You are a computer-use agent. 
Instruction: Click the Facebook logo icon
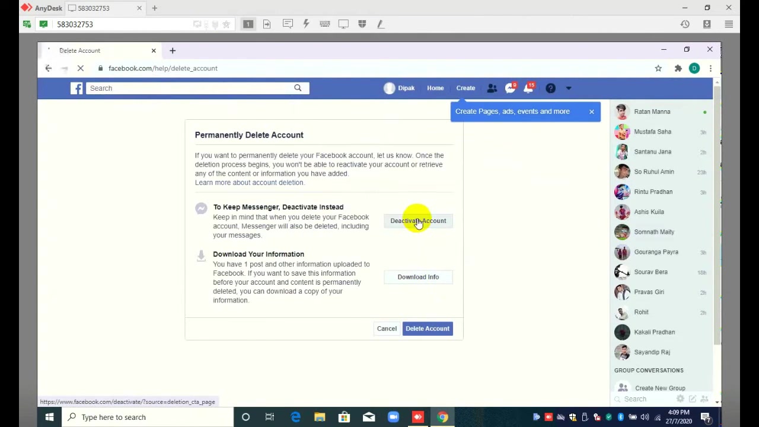(x=76, y=88)
